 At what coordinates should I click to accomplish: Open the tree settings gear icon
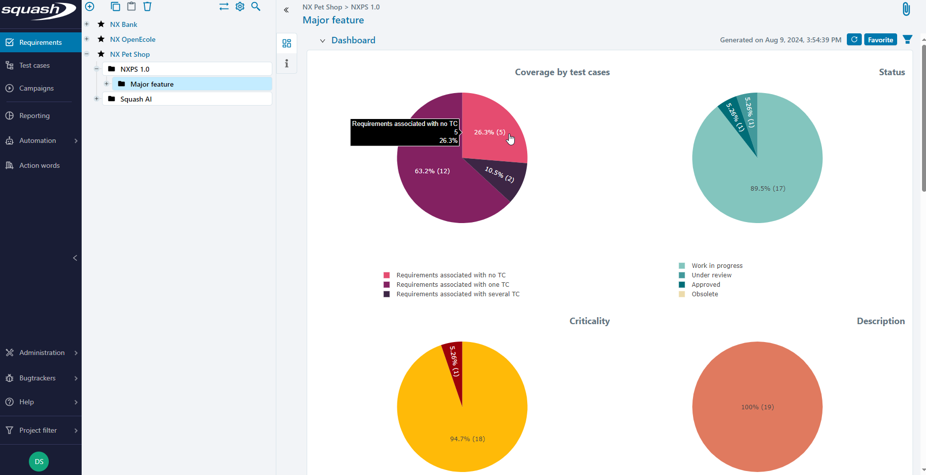pos(240,6)
